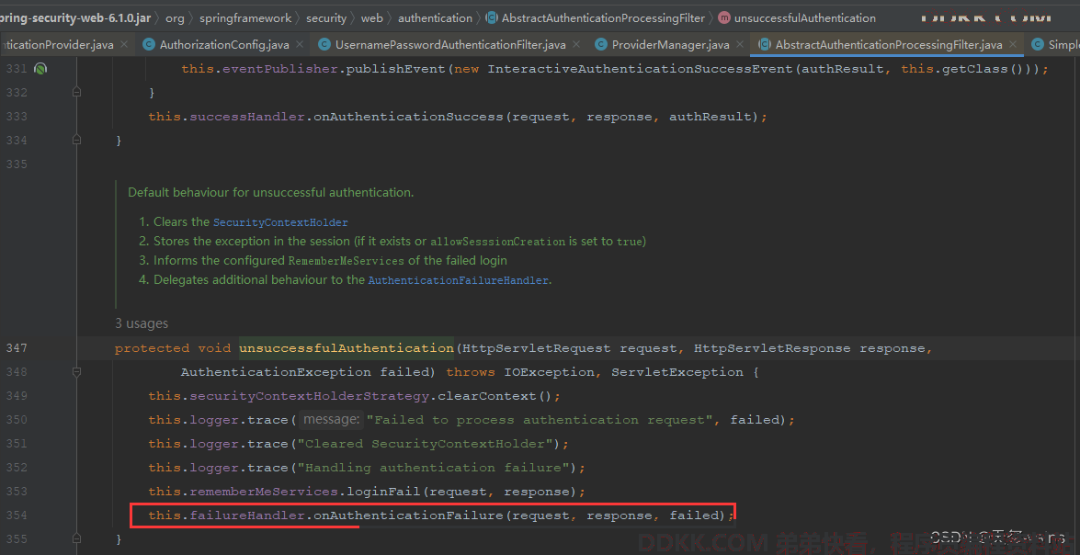The image size is (1080, 555).
Task: Click the '3 usages' inlay hint
Action: (x=142, y=323)
